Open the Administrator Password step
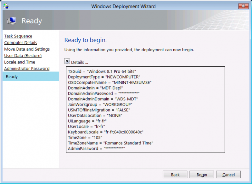 point(27,68)
